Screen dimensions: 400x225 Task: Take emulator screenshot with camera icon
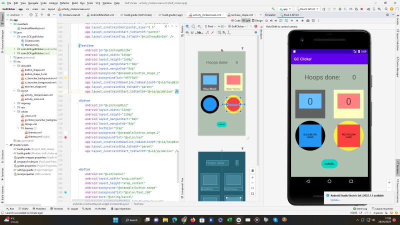click(308, 20)
